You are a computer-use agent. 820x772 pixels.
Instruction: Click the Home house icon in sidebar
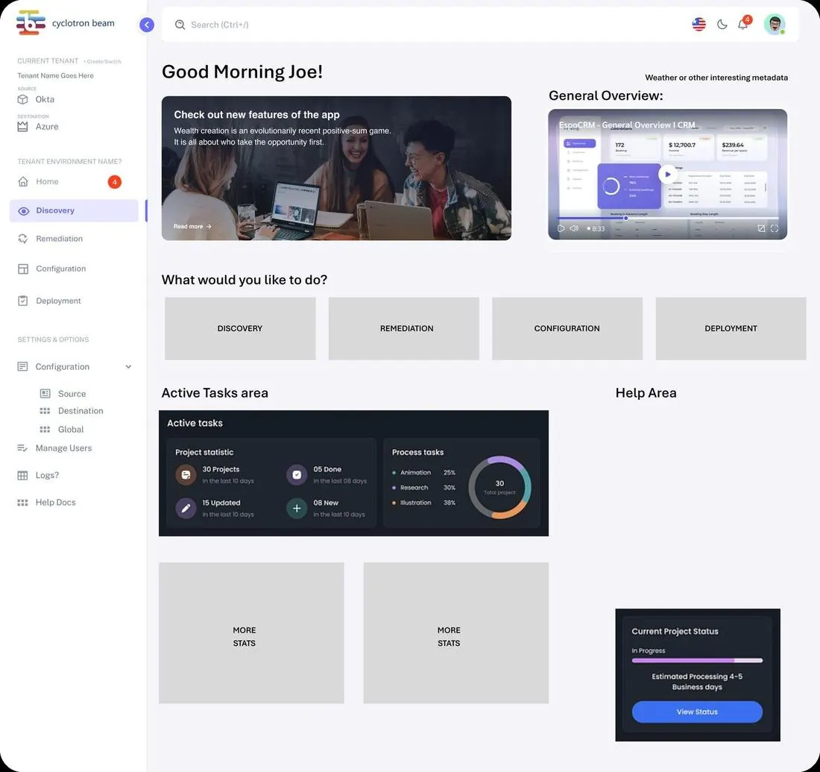[x=23, y=181]
